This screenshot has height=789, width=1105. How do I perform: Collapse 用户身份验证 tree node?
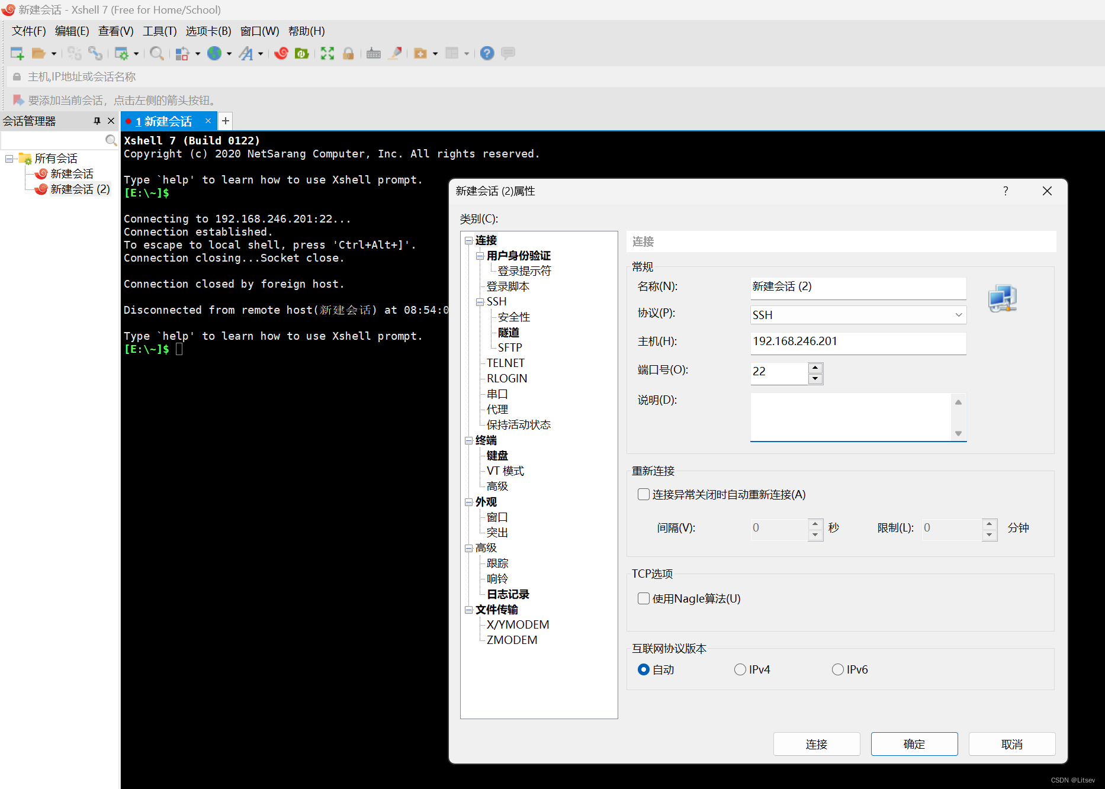[480, 256]
